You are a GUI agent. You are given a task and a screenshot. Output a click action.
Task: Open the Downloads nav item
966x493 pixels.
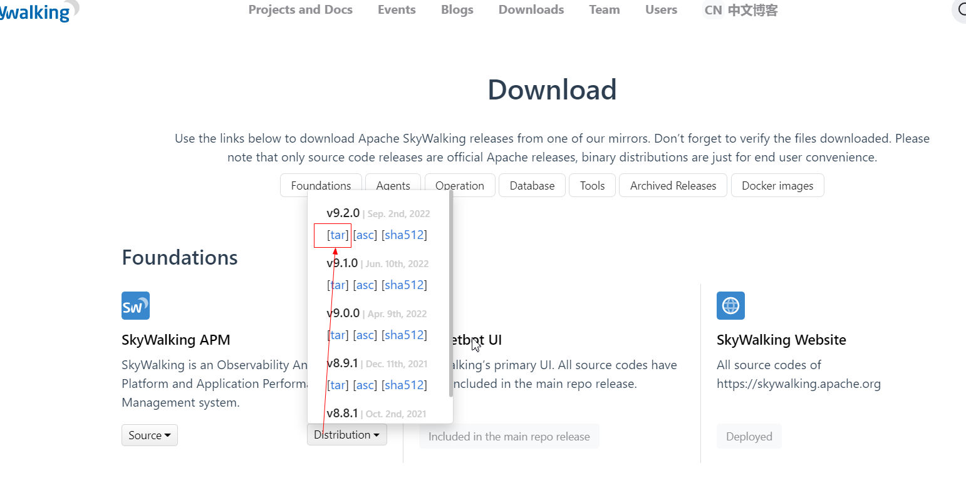coord(531,9)
